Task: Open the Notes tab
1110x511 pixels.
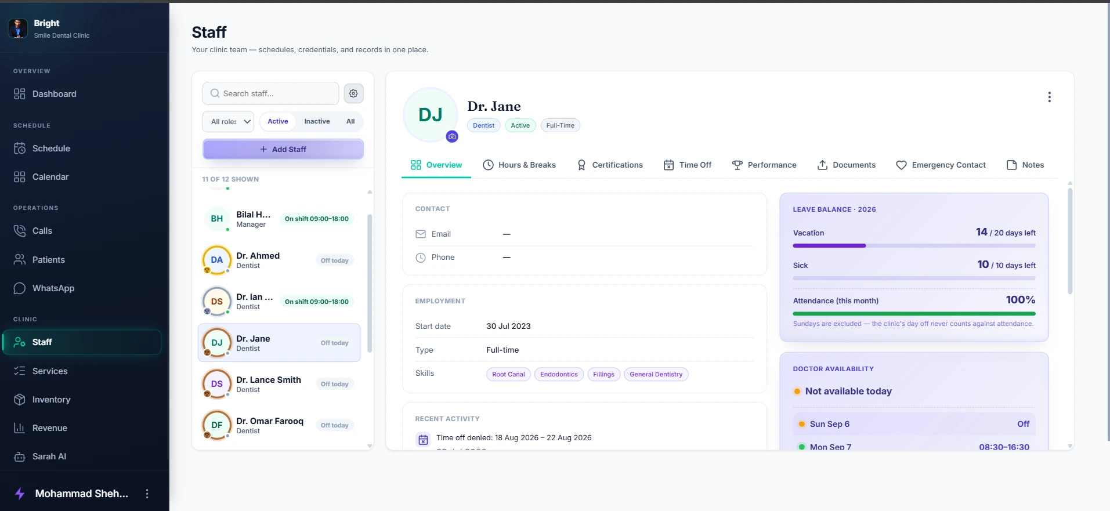Action: click(1025, 165)
